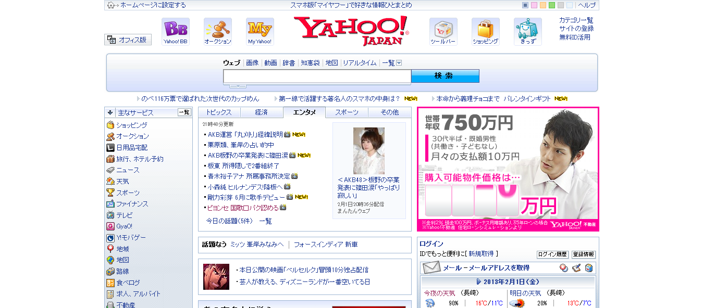Screen dimensions: 703x308
Task: Click the 一覧 button in 主なサービス header
Action: pyautogui.click(x=184, y=112)
